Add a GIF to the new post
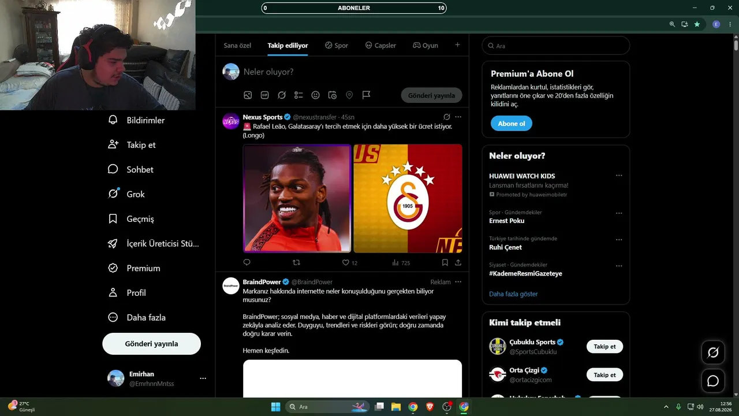 tap(264, 95)
